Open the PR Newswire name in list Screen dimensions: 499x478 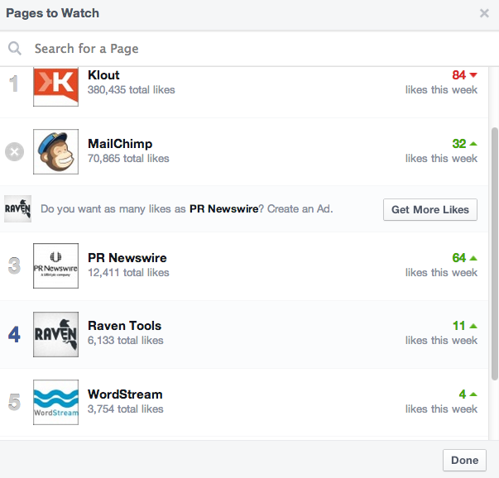click(x=127, y=258)
